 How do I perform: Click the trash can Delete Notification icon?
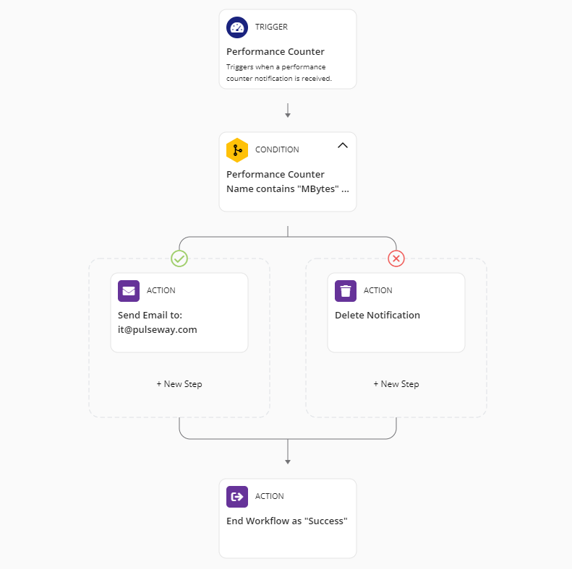[x=346, y=291]
